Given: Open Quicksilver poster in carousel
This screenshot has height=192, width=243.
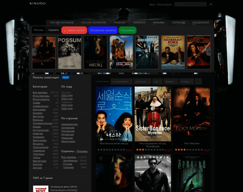Looking at the screenshot, I should [x=147, y=52].
